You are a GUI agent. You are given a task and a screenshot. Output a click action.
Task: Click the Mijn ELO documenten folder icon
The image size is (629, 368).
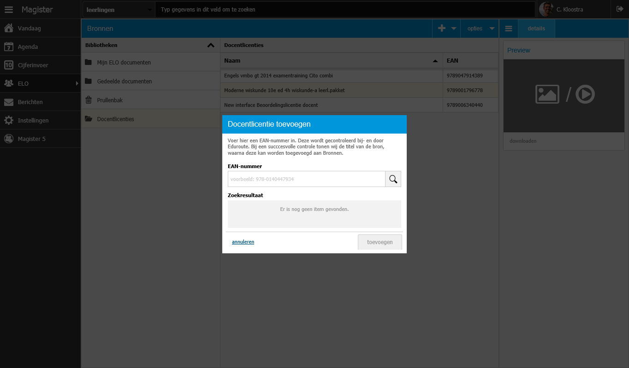[x=88, y=62]
